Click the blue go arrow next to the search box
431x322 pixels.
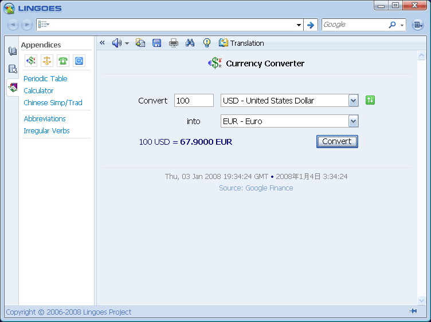pos(311,25)
